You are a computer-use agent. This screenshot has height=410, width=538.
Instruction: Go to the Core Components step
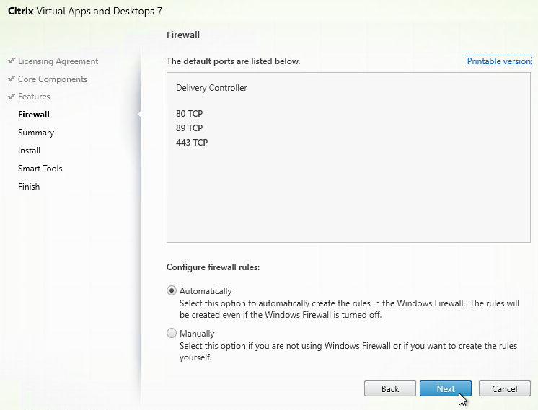tap(53, 79)
